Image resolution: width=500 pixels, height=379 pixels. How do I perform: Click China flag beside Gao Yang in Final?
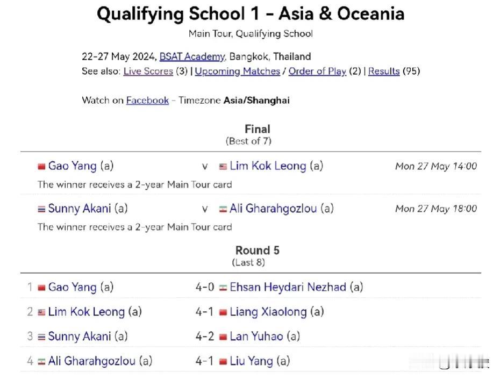click(x=41, y=167)
